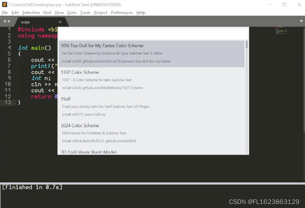Screen dimensions: 305x208
Task: Click '3024 theme for TextMate & Sublime Text'
Action: (94, 133)
